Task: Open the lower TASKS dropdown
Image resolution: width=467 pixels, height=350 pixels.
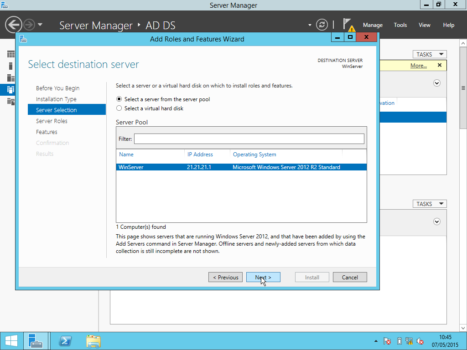Action: pos(430,204)
